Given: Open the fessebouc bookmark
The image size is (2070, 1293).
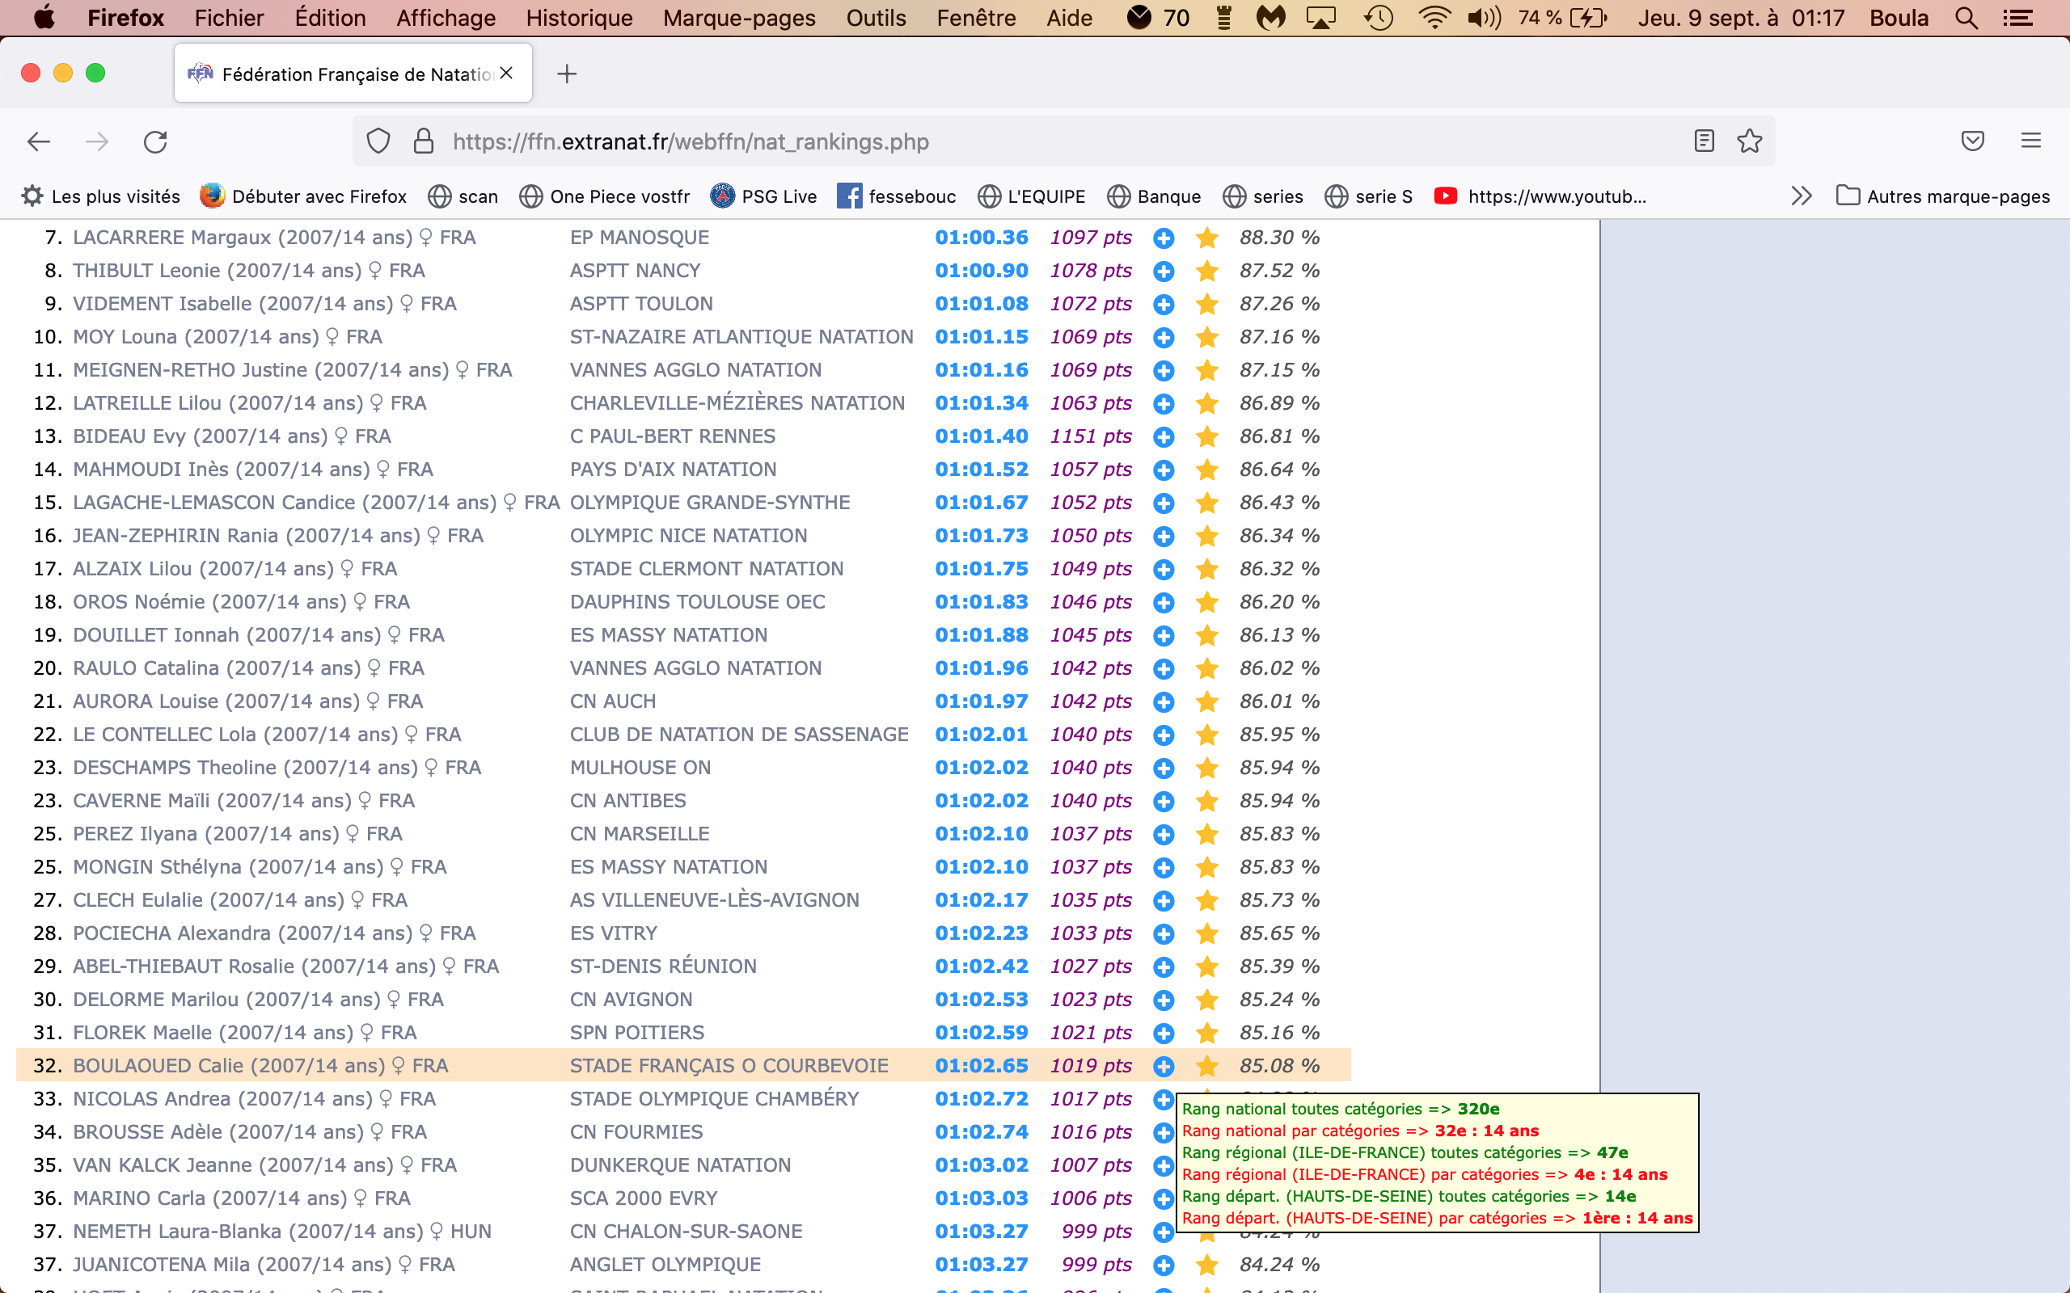Looking at the screenshot, I should point(897,196).
